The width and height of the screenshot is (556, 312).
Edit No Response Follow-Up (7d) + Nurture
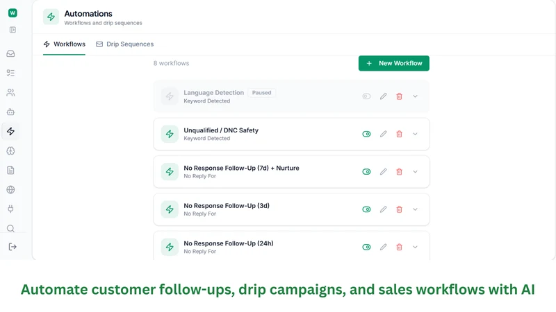pyautogui.click(x=384, y=171)
